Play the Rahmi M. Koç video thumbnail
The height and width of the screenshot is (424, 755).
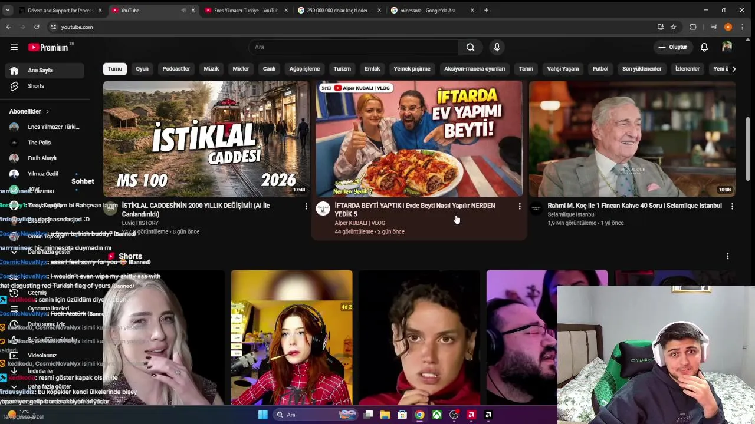[x=632, y=138]
